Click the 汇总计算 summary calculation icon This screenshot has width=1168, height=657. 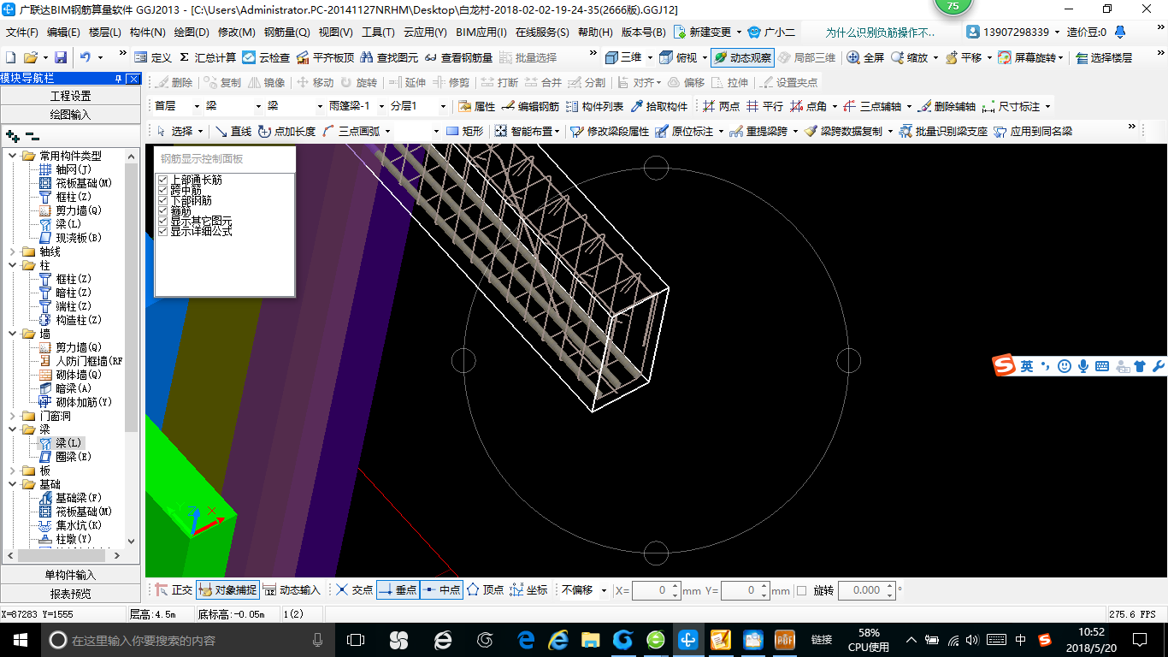point(208,57)
